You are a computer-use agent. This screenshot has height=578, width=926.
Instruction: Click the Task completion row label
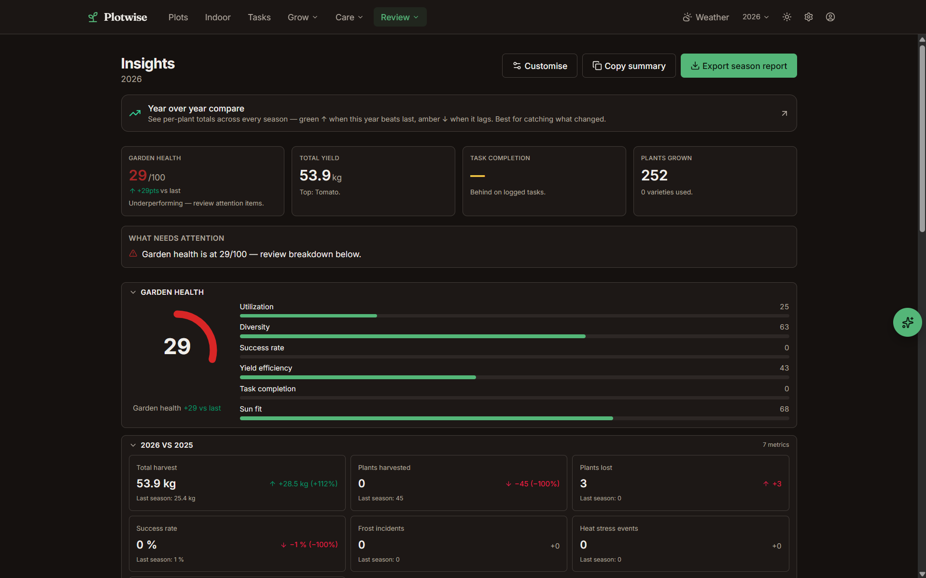[x=267, y=389]
